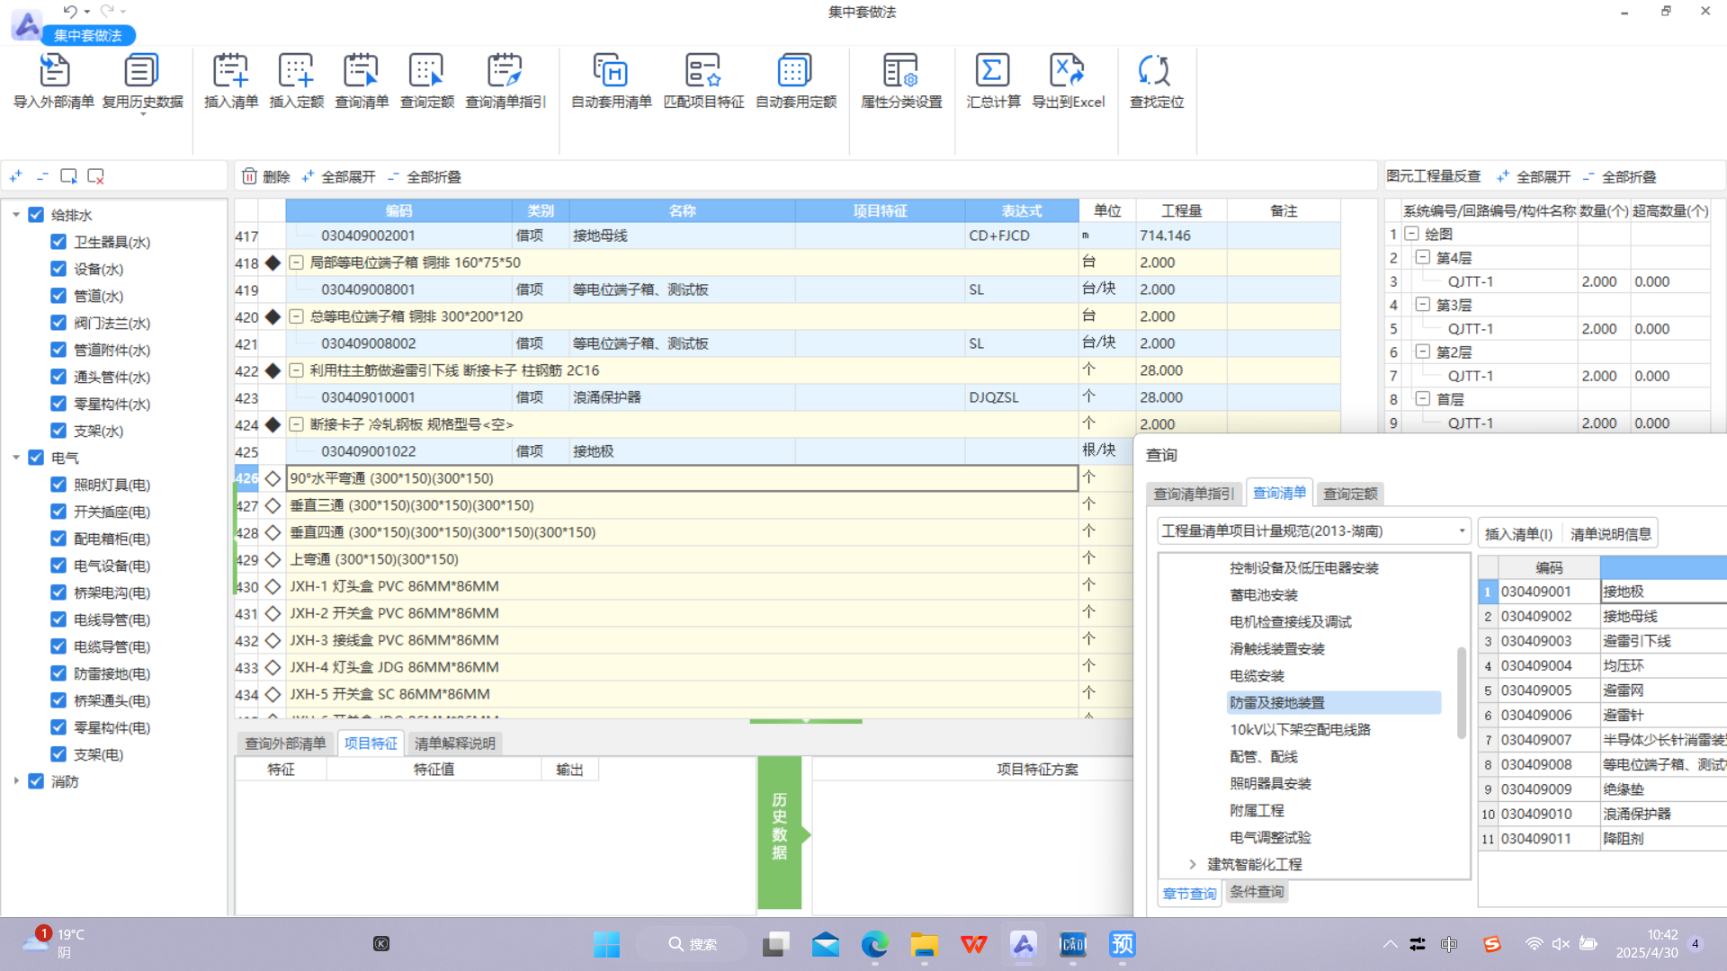The height and width of the screenshot is (971, 1727).
Task: Toggle the 照明灯具(电) checkbox
Action: (x=58, y=485)
